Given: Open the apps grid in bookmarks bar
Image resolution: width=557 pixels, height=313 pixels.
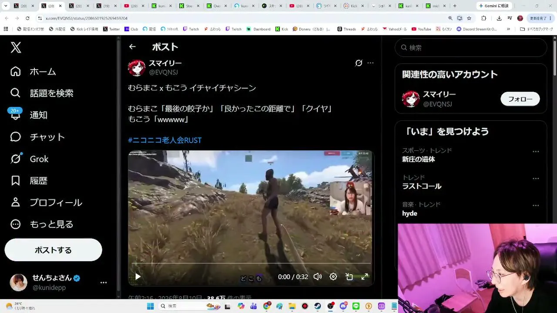Looking at the screenshot, I should [6, 29].
